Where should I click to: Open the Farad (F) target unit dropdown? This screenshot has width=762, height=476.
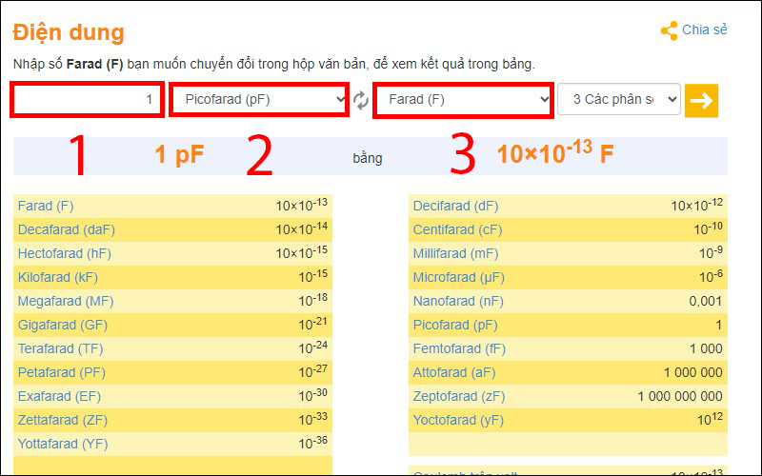(463, 100)
